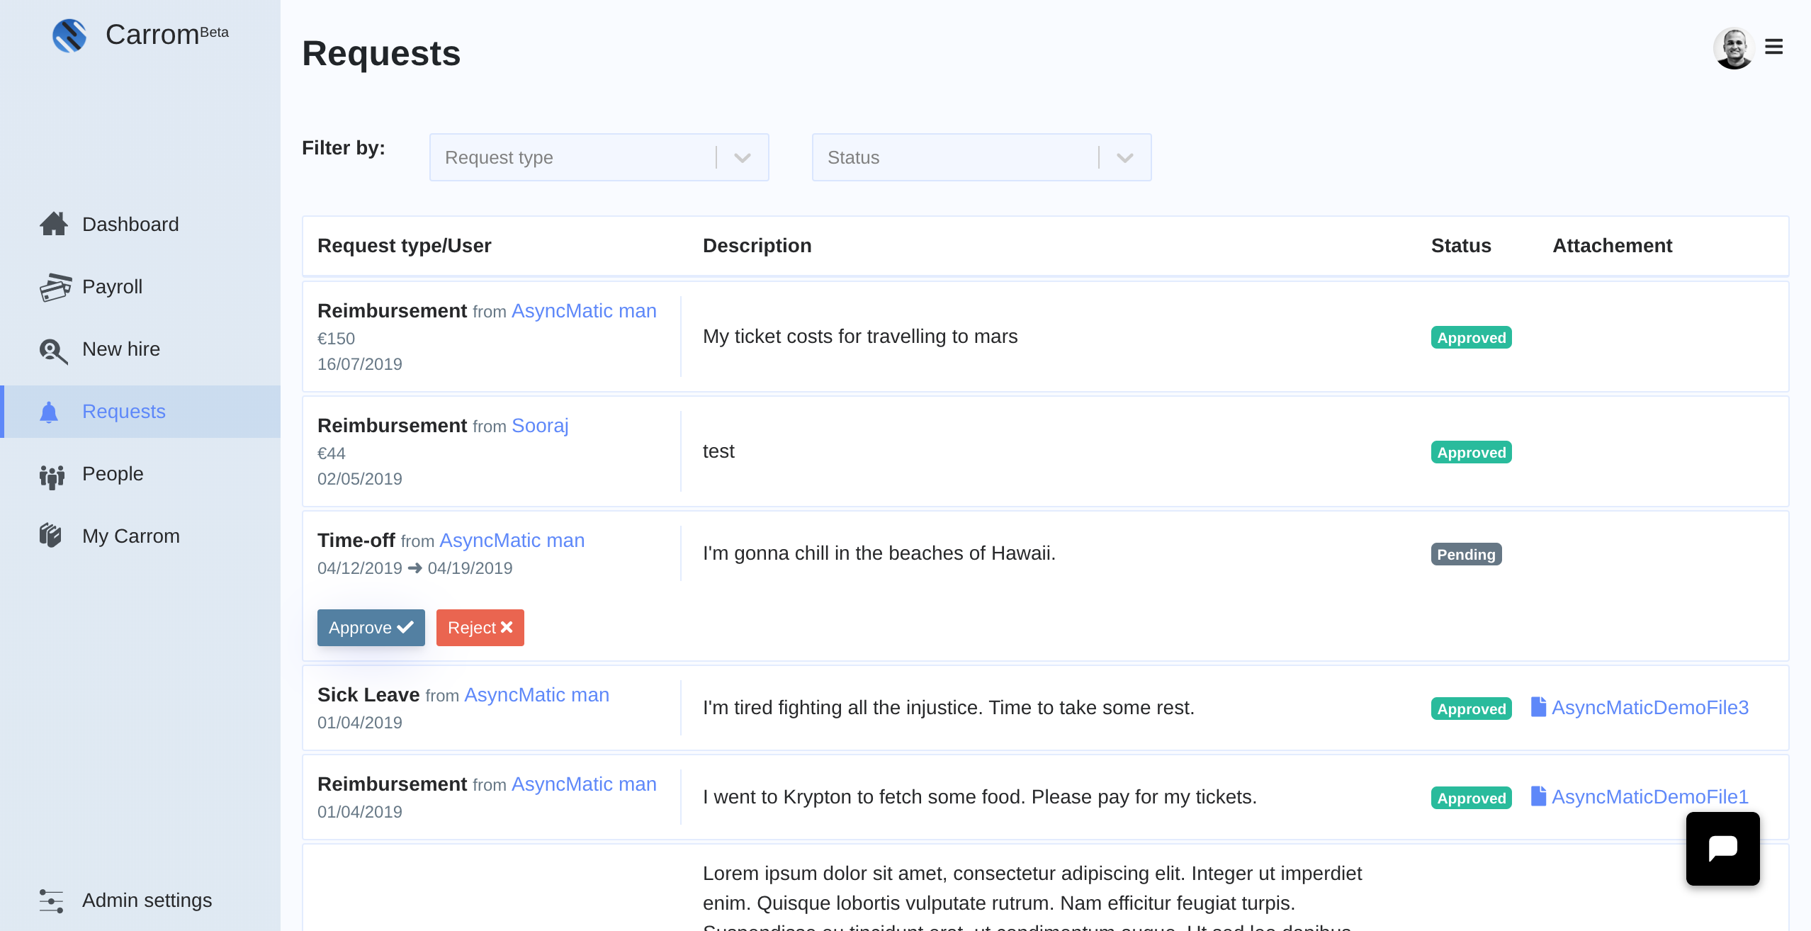Approve the Time-off request
Viewport: 1811px width, 931px height.
(371, 628)
